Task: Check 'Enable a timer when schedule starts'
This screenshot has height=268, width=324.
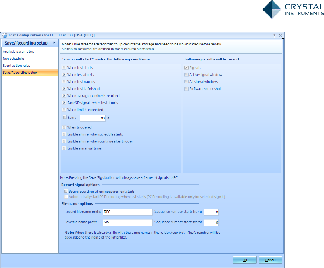Action: point(64,134)
